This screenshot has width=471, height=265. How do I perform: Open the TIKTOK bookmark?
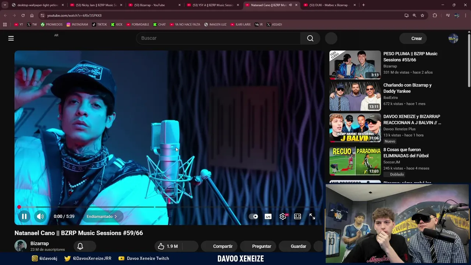point(99,25)
